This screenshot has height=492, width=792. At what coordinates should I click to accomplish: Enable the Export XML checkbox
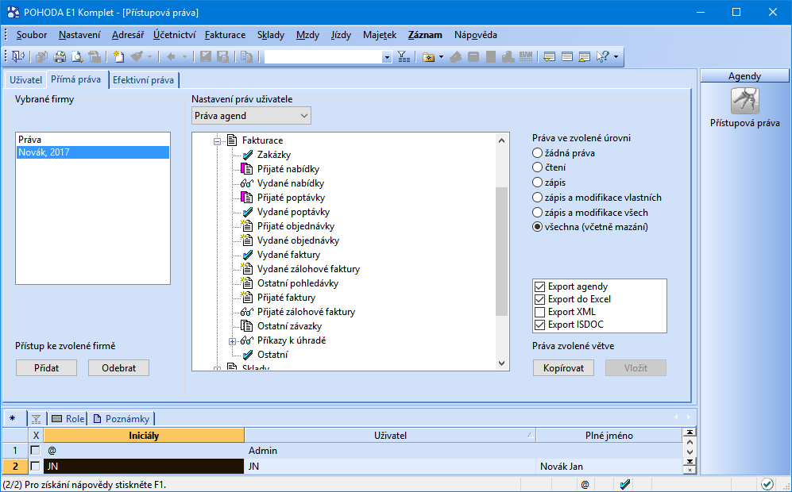[540, 312]
